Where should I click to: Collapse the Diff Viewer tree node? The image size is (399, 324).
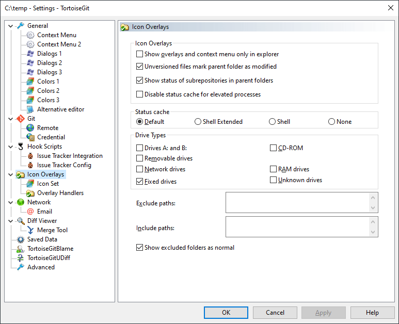pyautogui.click(x=11, y=221)
